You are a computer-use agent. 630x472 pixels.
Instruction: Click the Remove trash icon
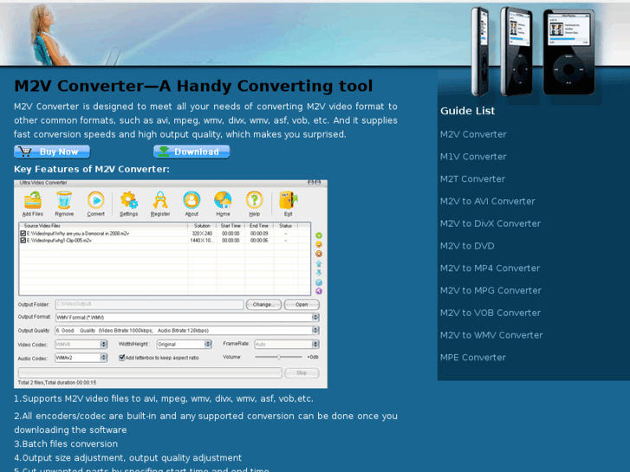click(x=64, y=200)
